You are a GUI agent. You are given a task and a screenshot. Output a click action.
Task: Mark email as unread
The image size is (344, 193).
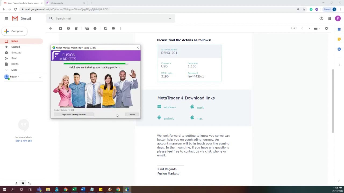87,28
